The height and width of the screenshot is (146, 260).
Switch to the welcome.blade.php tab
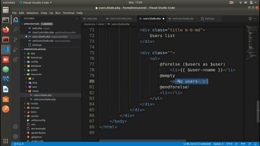(183, 19)
